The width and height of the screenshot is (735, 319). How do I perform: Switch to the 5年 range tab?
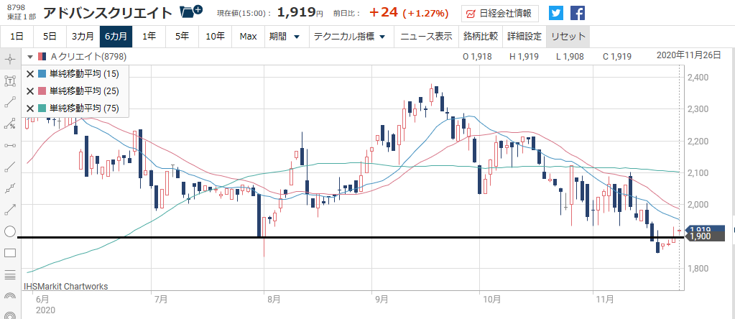(x=182, y=37)
